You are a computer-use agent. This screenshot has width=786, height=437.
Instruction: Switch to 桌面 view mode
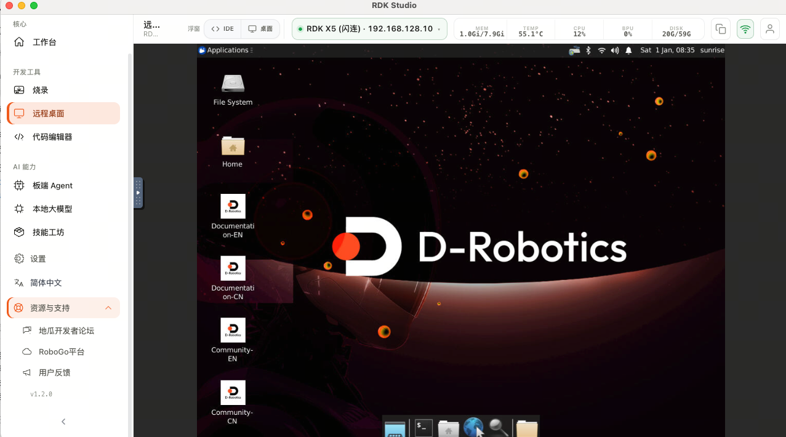tap(260, 29)
